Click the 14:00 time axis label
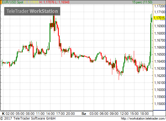This screenshot has width=166, height=121. 50,114
